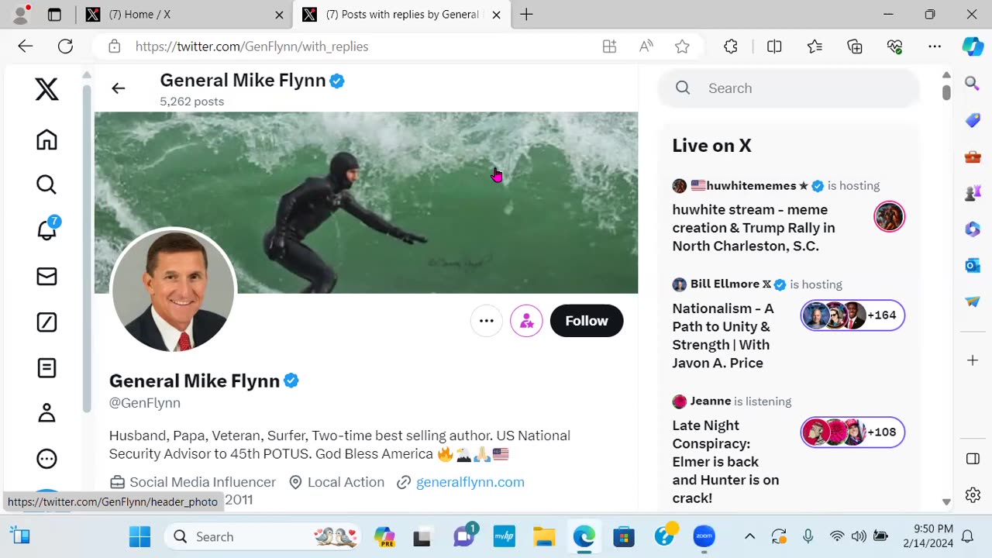Close the Posts with replies tab
992x558 pixels.
pyautogui.click(x=497, y=15)
